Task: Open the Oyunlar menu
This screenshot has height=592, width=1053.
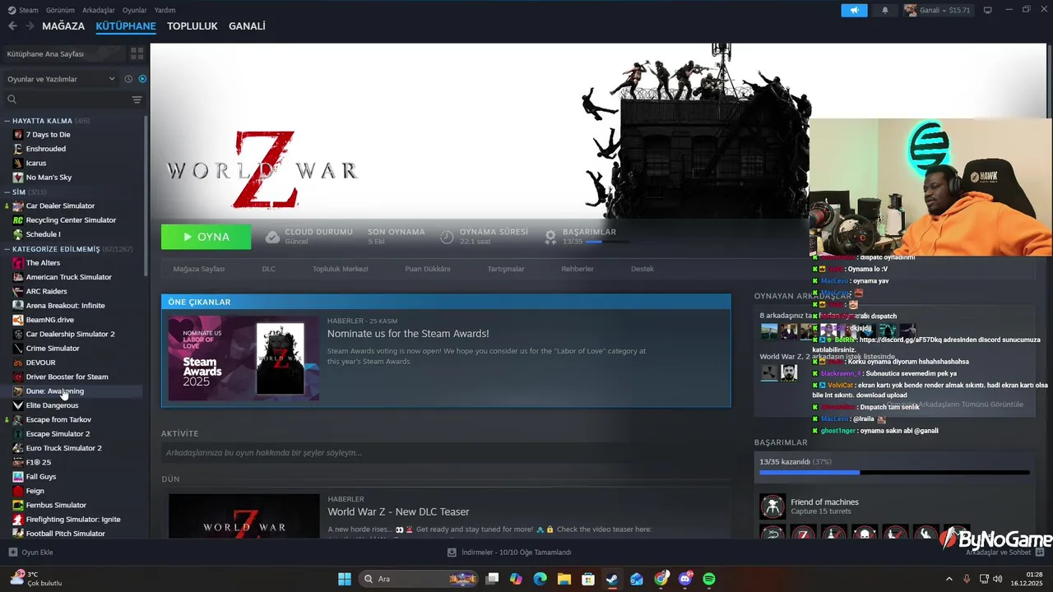Action: (x=135, y=10)
